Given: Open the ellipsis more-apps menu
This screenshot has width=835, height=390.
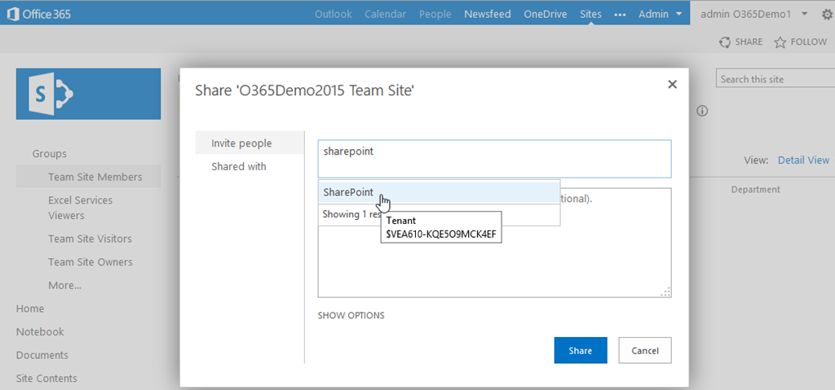Looking at the screenshot, I should (620, 14).
